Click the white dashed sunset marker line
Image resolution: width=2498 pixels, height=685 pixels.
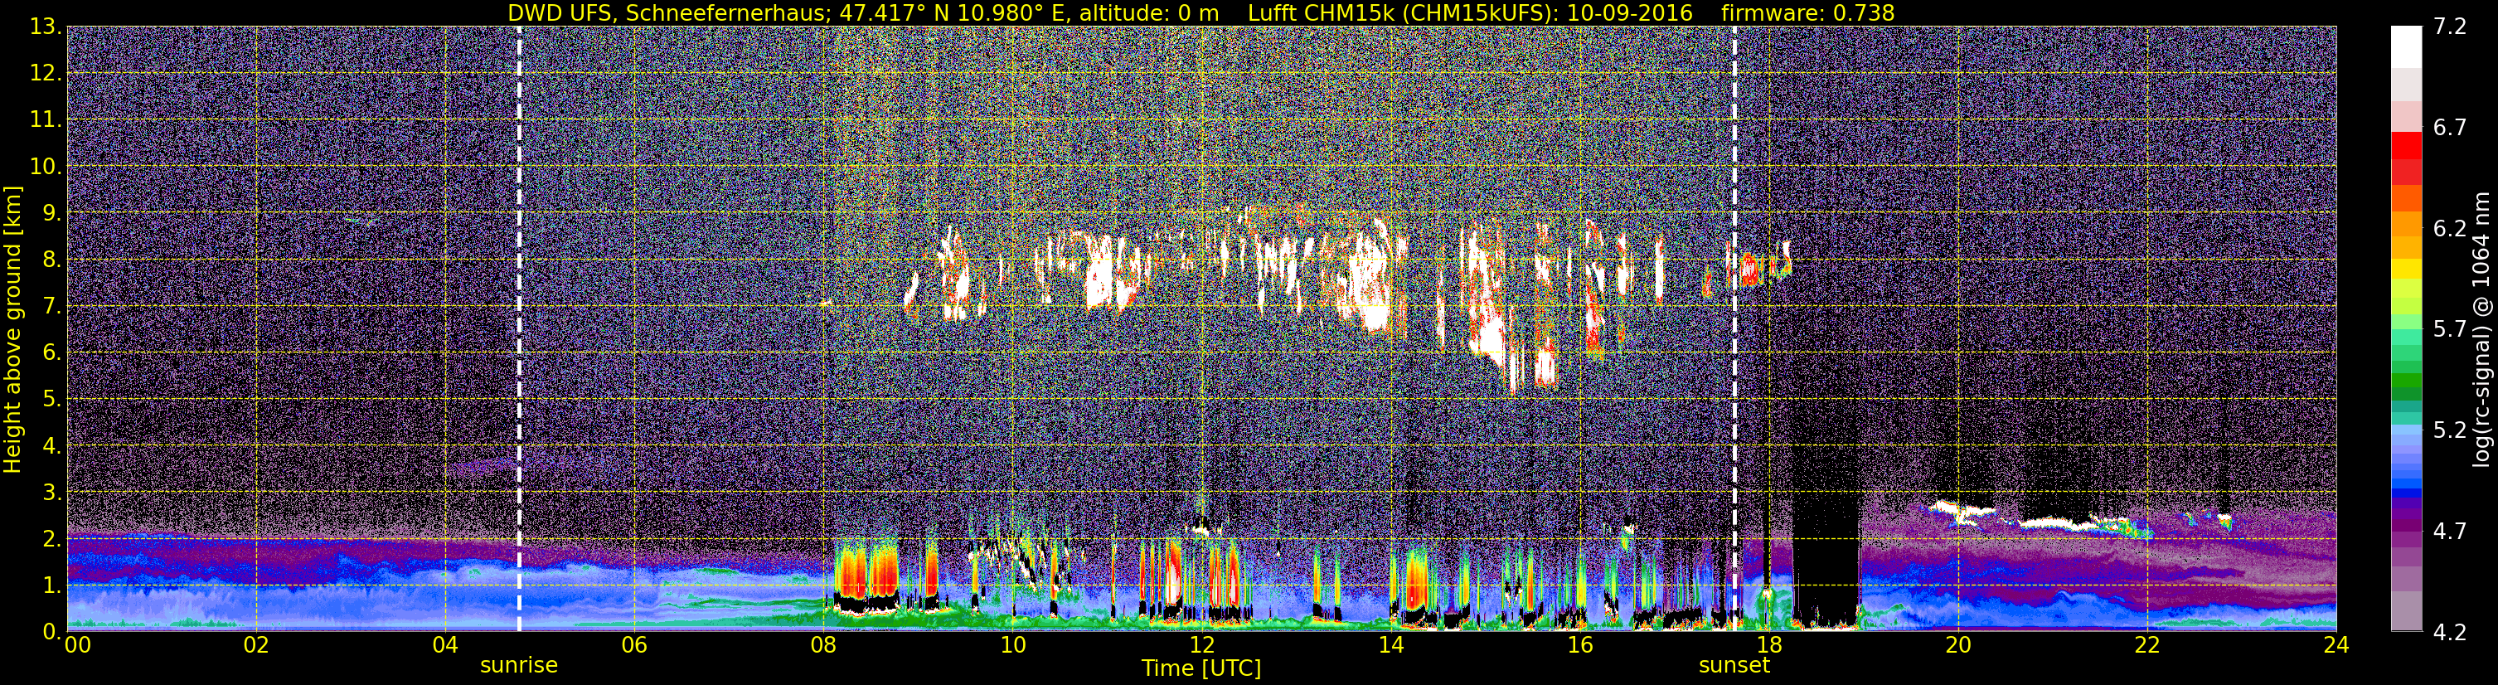1734,329
